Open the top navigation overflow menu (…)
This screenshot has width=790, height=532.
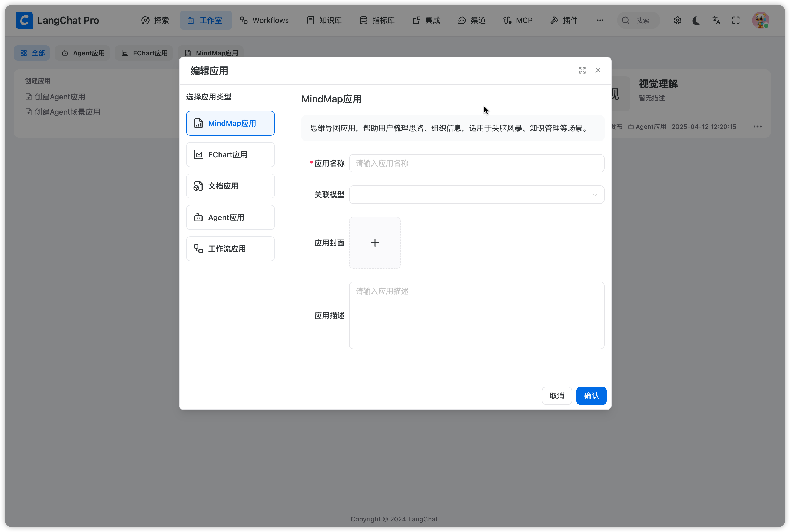(x=600, y=20)
